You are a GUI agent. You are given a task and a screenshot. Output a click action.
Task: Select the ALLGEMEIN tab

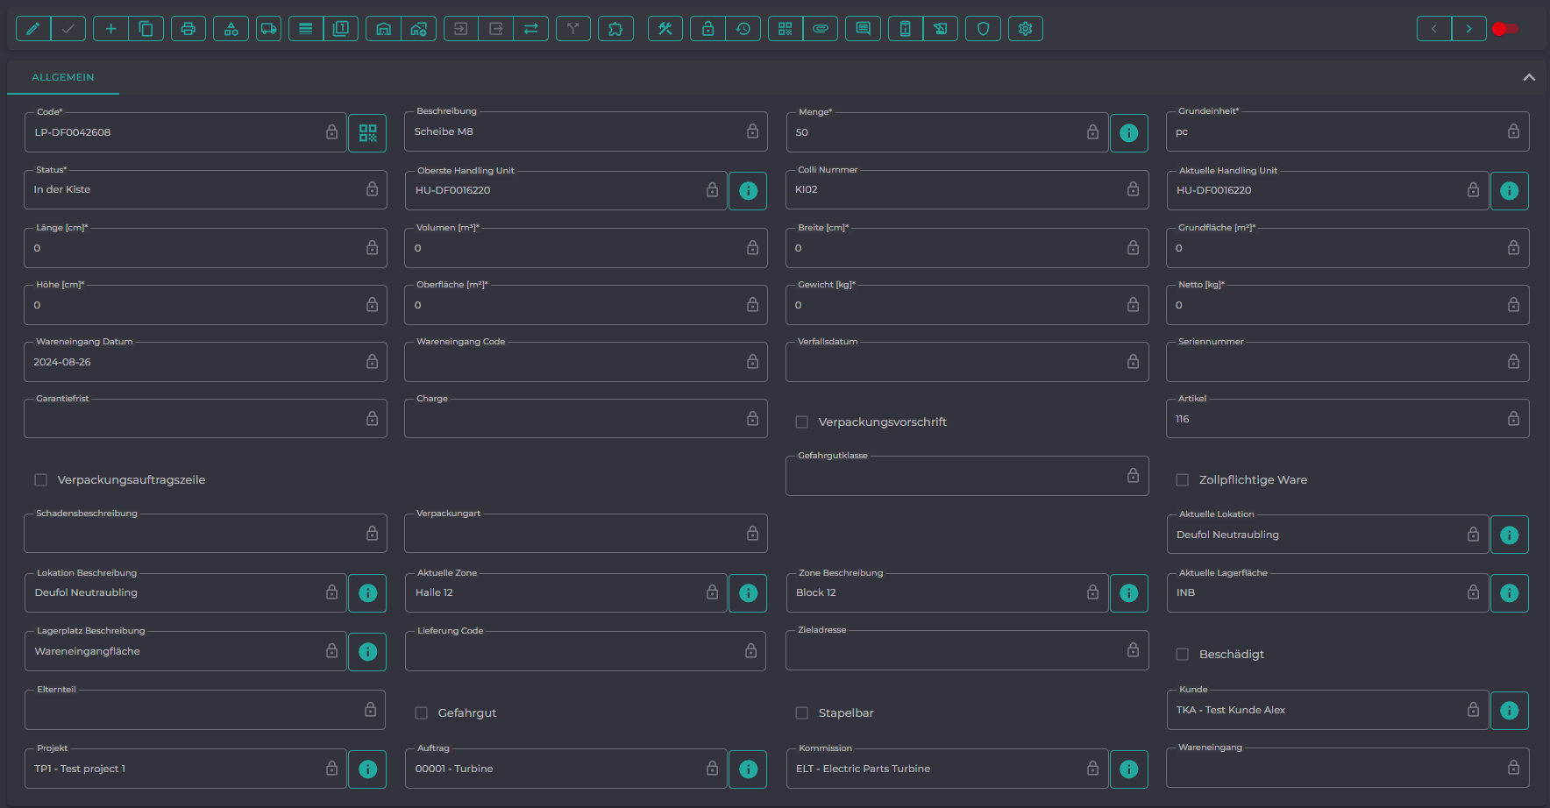63,77
